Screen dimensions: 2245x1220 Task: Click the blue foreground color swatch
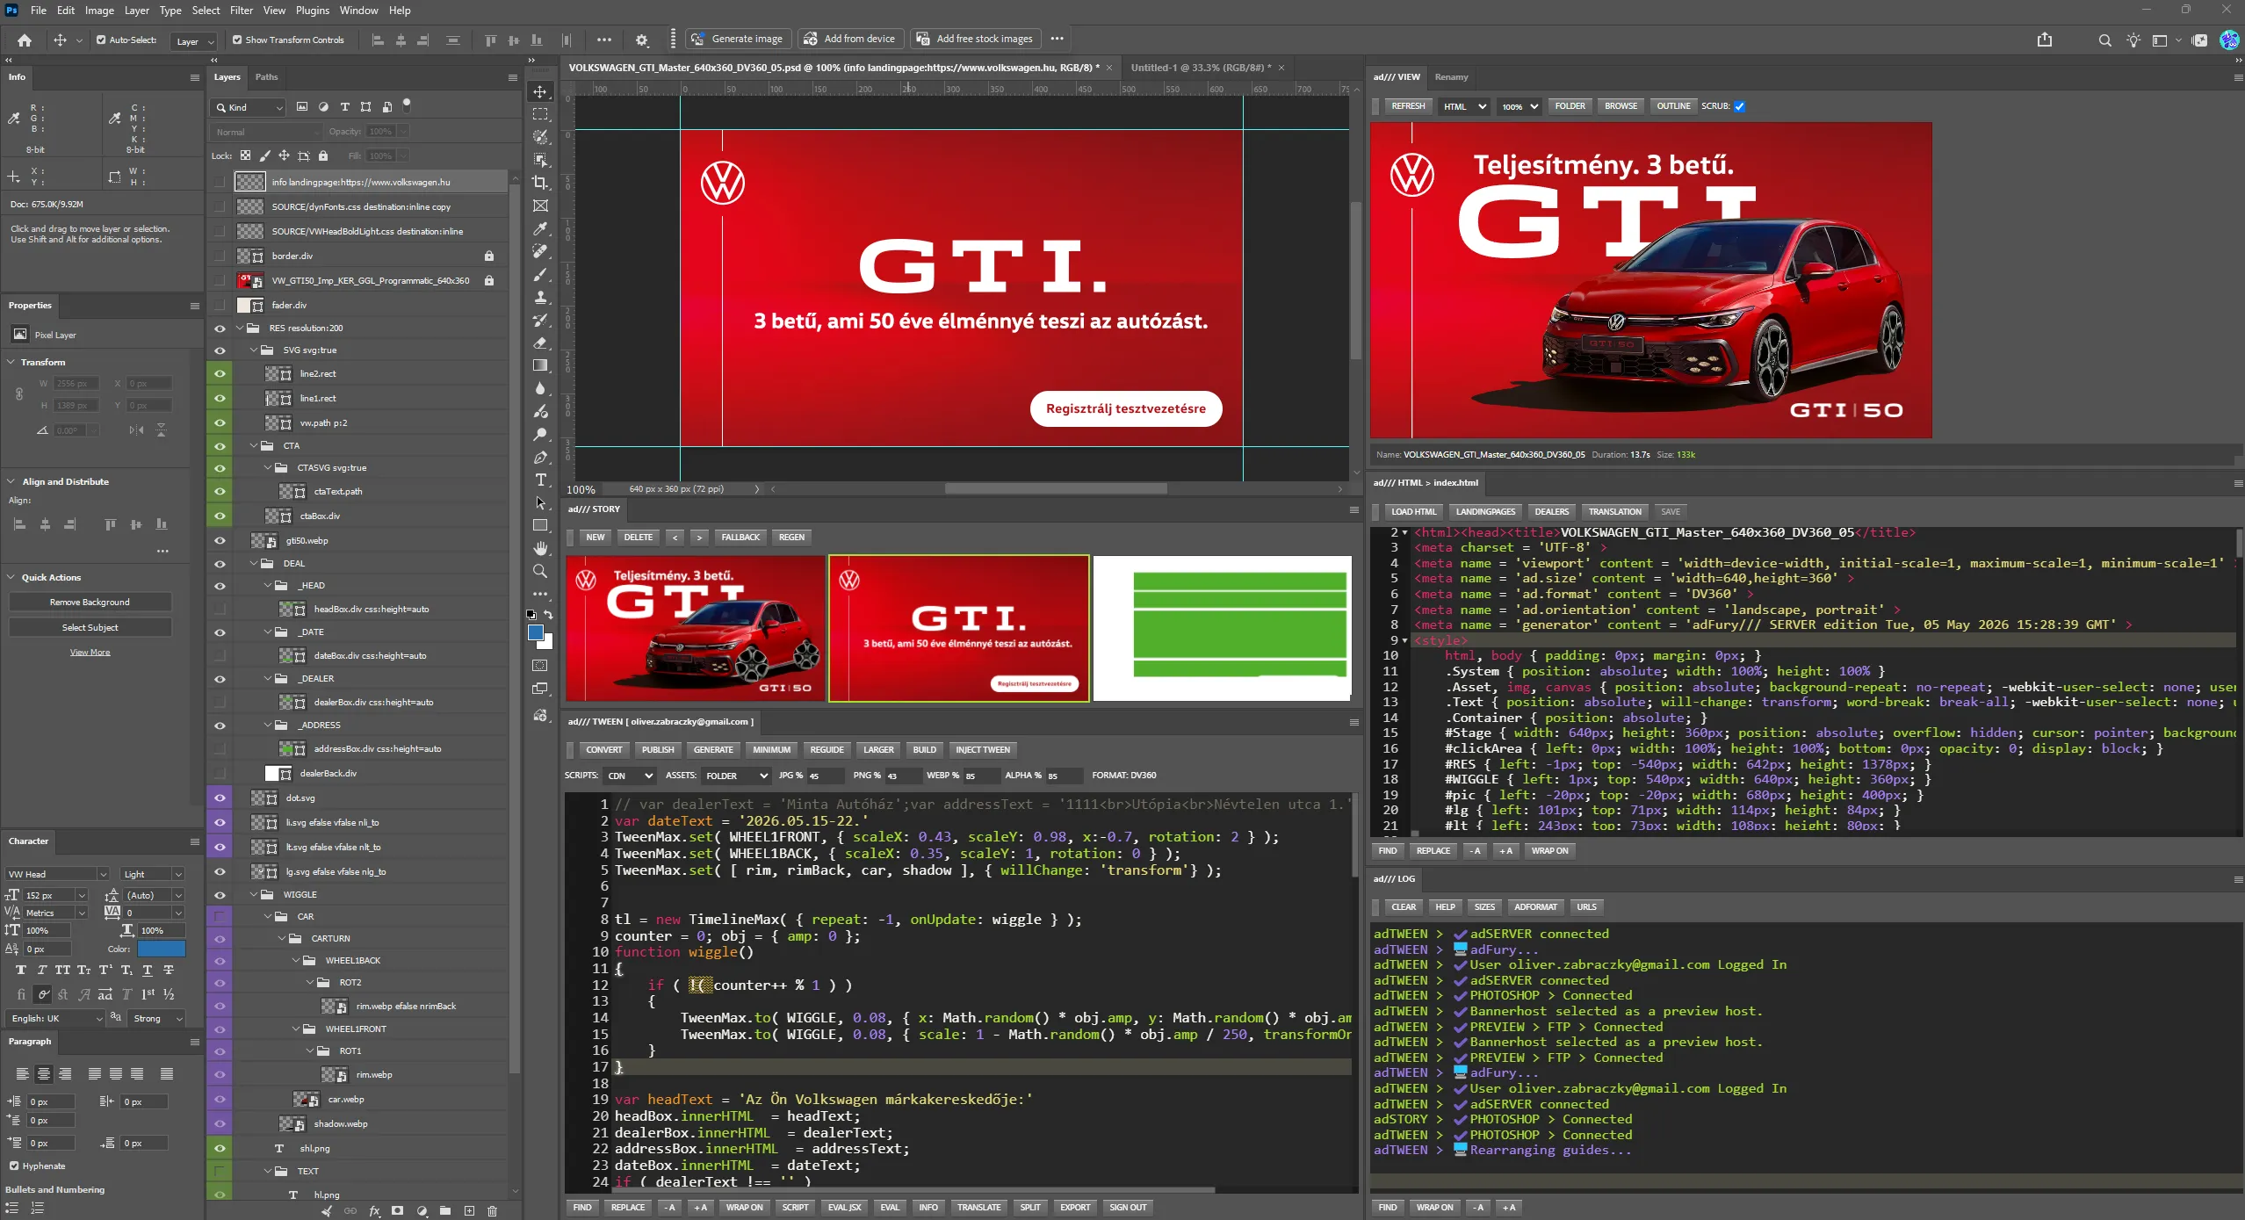[535, 632]
